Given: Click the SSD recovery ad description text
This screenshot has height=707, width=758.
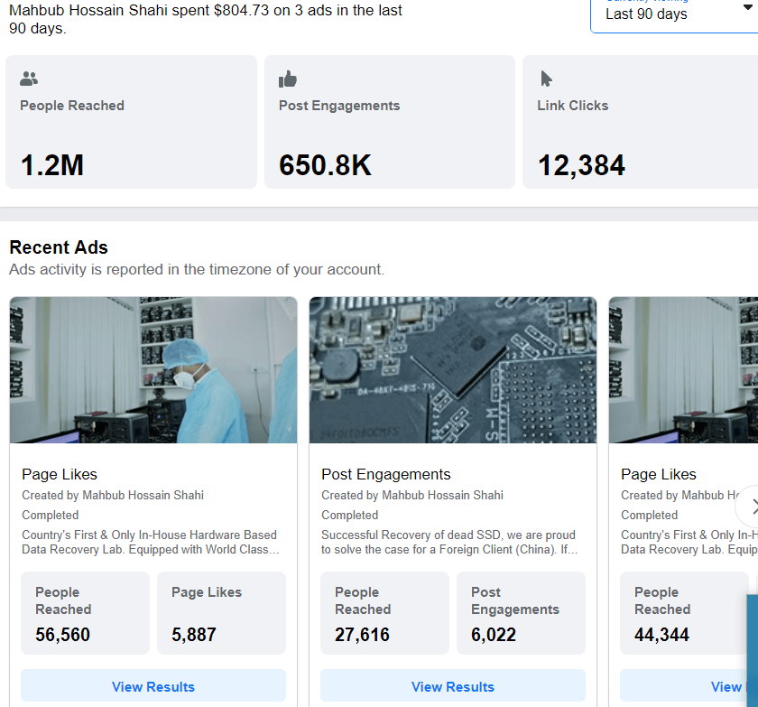Looking at the screenshot, I should (x=449, y=542).
